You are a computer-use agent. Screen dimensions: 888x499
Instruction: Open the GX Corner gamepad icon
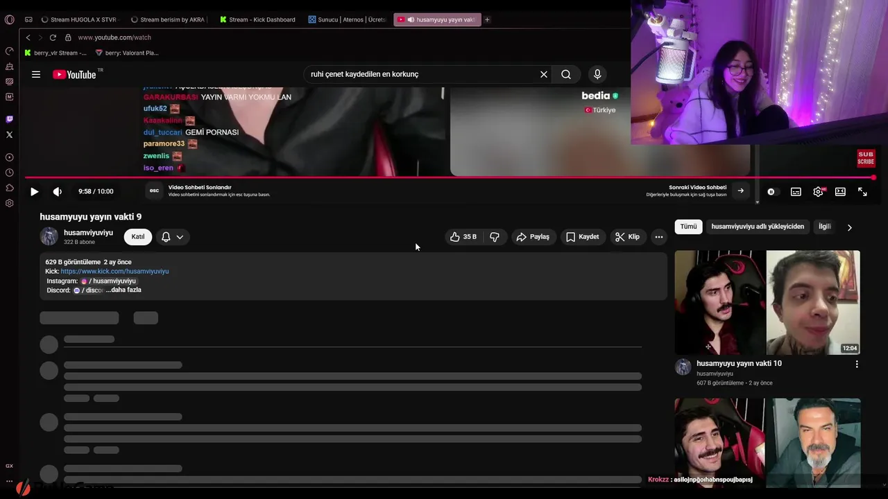point(28,19)
